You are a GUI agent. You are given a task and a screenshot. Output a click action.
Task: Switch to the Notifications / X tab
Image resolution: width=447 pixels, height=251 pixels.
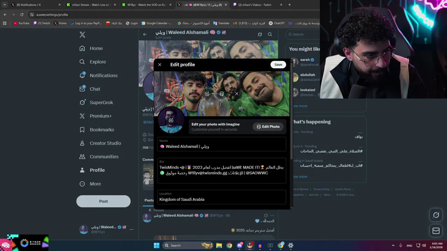(35, 5)
